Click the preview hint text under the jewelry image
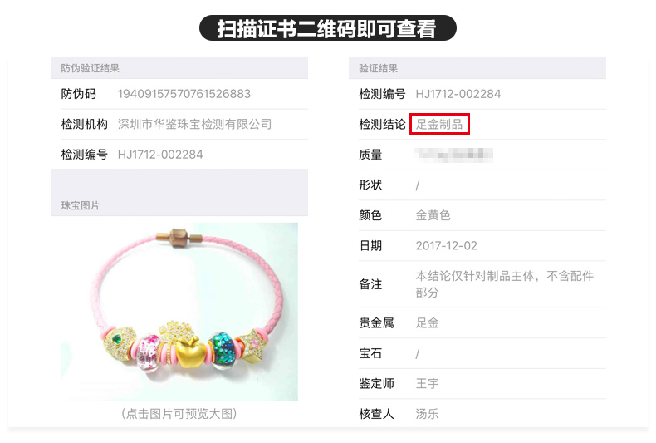The height and width of the screenshot is (443, 656). tap(179, 414)
